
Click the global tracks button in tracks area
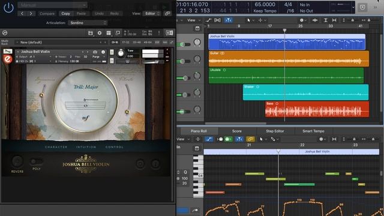(197, 29)
